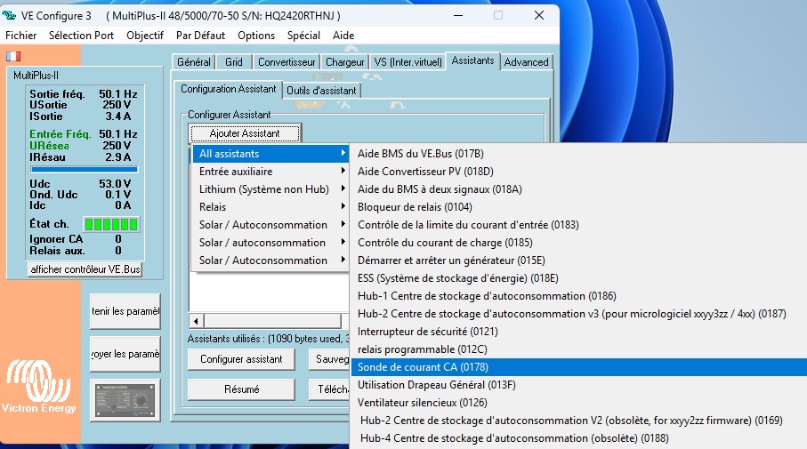Viewport: 807px width, 449px height.
Task: Select Interrupteur de sécurité (0121)
Action: pyautogui.click(x=578, y=332)
